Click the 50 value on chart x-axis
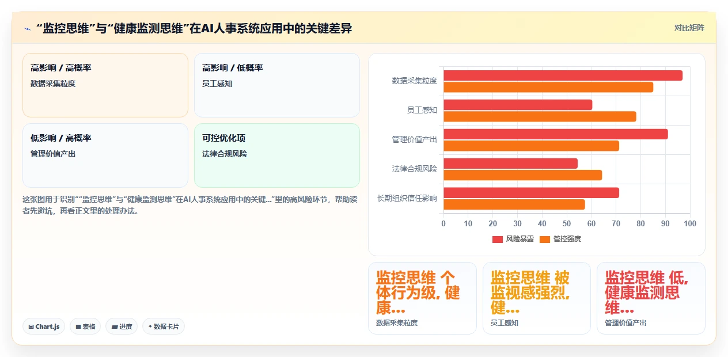This screenshot has width=728, height=357. 567,223
